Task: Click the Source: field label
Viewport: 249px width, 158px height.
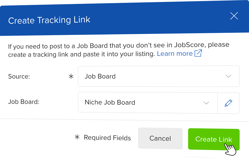Action: [19, 77]
